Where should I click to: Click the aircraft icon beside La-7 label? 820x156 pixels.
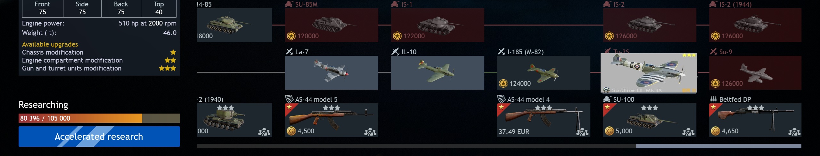(x=289, y=51)
